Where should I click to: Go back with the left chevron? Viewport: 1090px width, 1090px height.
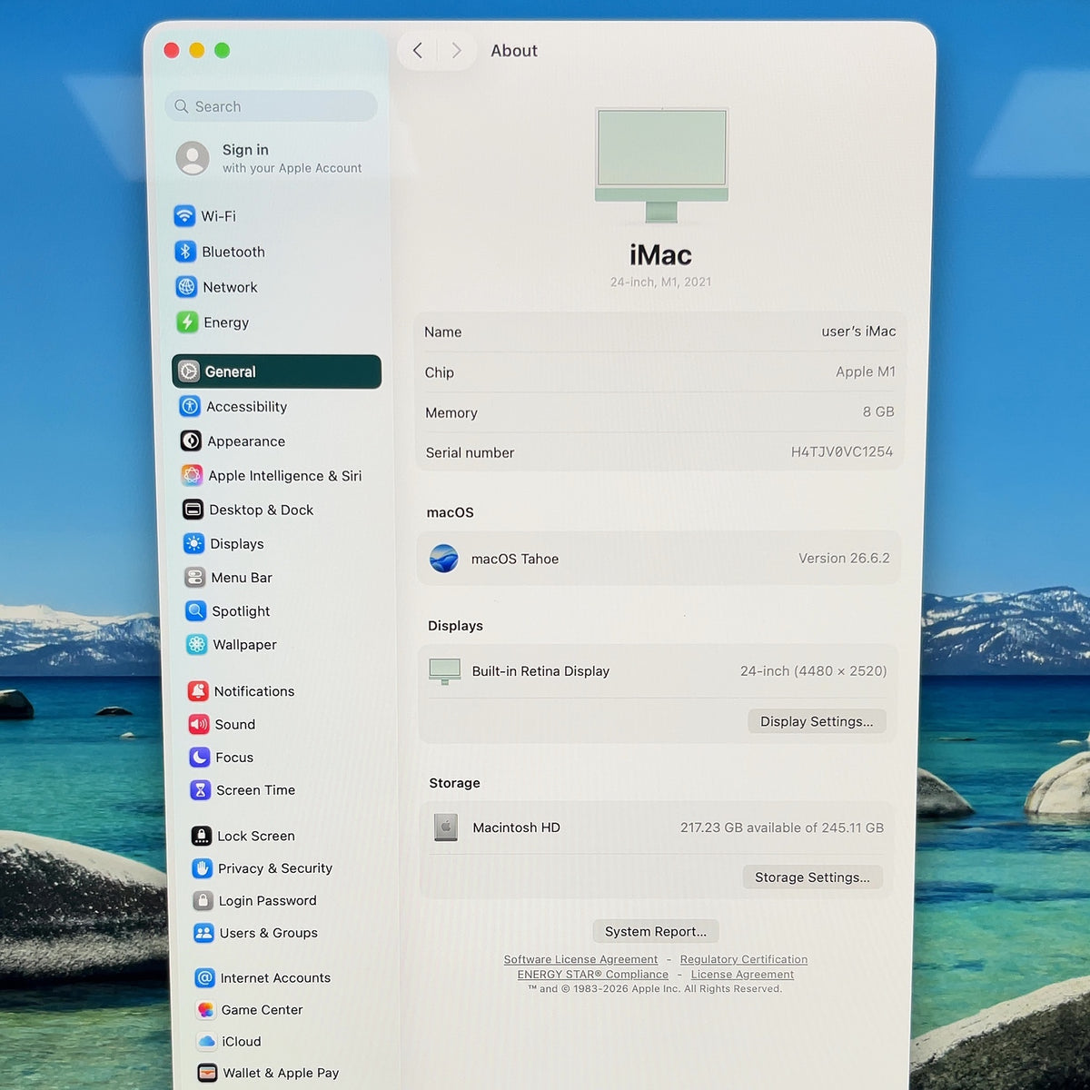click(418, 51)
